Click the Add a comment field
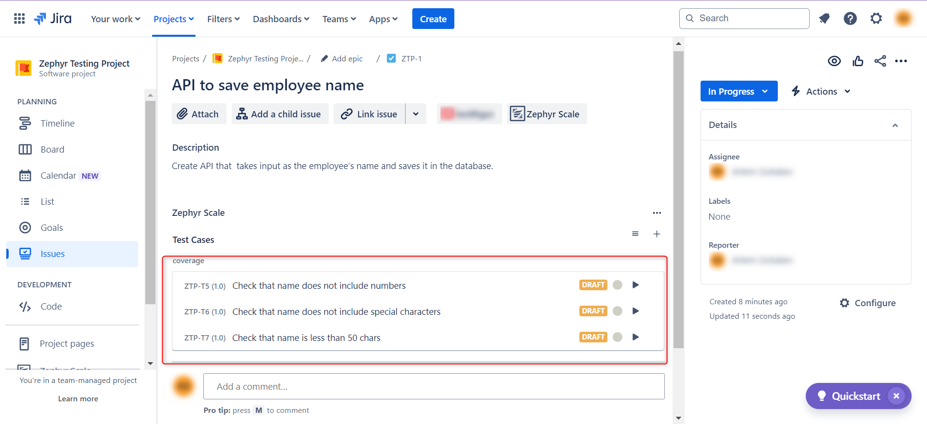The height and width of the screenshot is (424, 927). tap(434, 386)
